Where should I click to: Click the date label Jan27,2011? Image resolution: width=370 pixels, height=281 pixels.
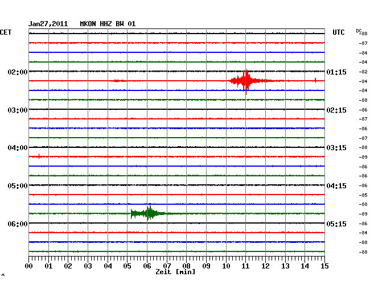click(48, 24)
